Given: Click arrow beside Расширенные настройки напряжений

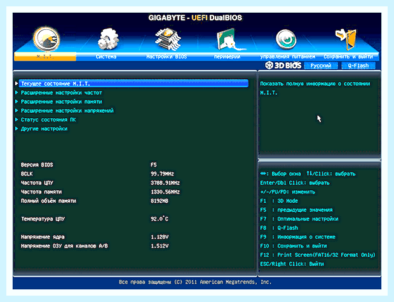Looking at the screenshot, I should tap(17, 111).
